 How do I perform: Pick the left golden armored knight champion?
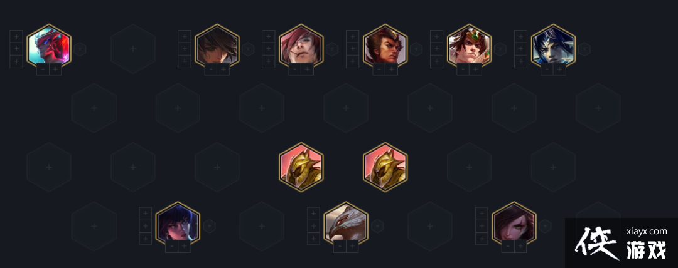301,167
